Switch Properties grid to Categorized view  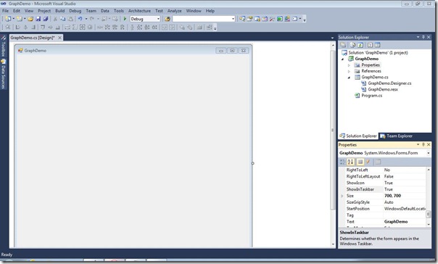pyautogui.click(x=342, y=162)
